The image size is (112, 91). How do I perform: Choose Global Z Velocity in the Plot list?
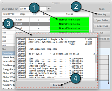click(x=9, y=81)
